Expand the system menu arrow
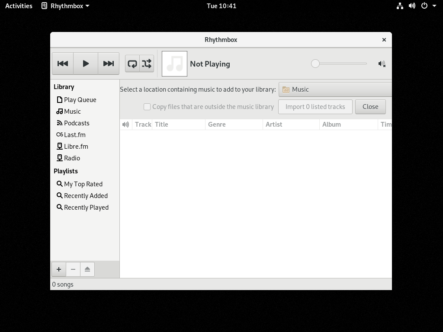The width and height of the screenshot is (443, 332). tap(434, 6)
